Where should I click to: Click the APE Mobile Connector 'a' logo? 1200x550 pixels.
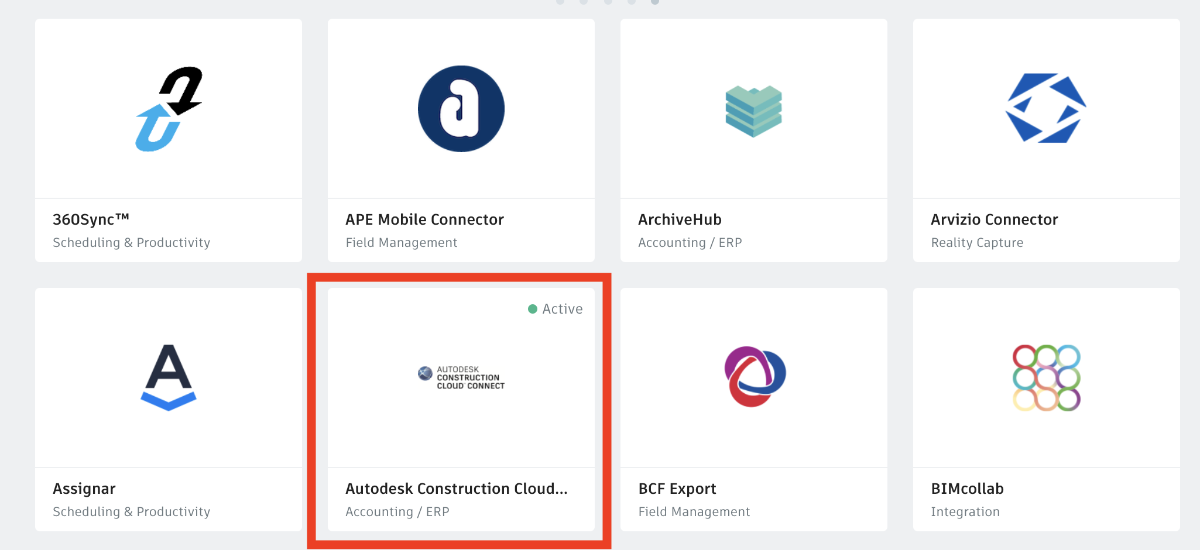461,108
